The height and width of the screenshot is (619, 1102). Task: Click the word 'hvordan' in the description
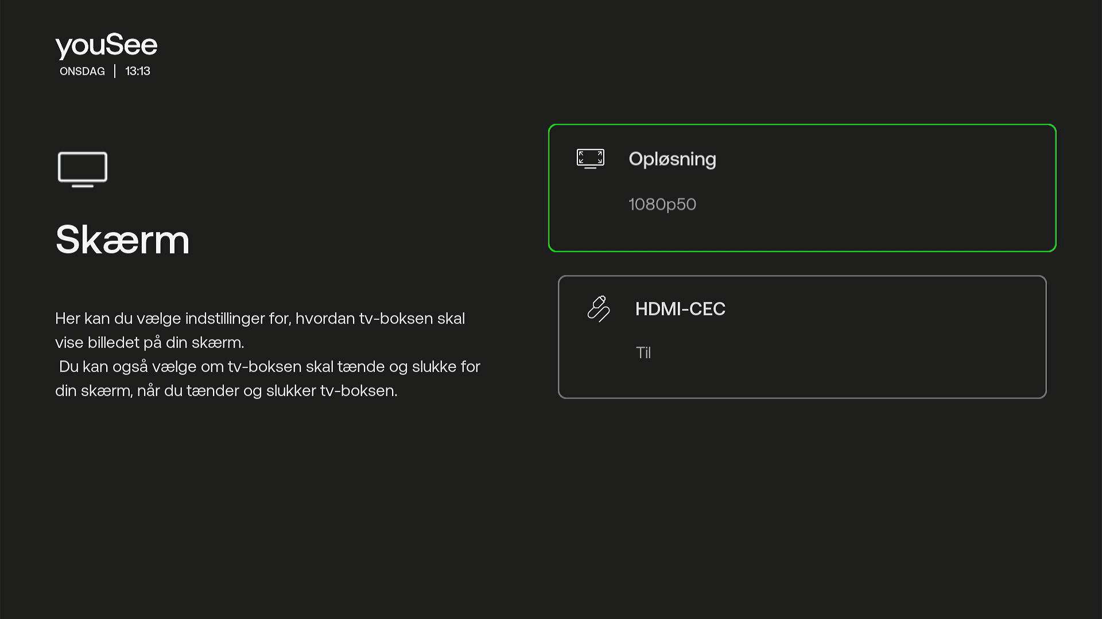325,319
